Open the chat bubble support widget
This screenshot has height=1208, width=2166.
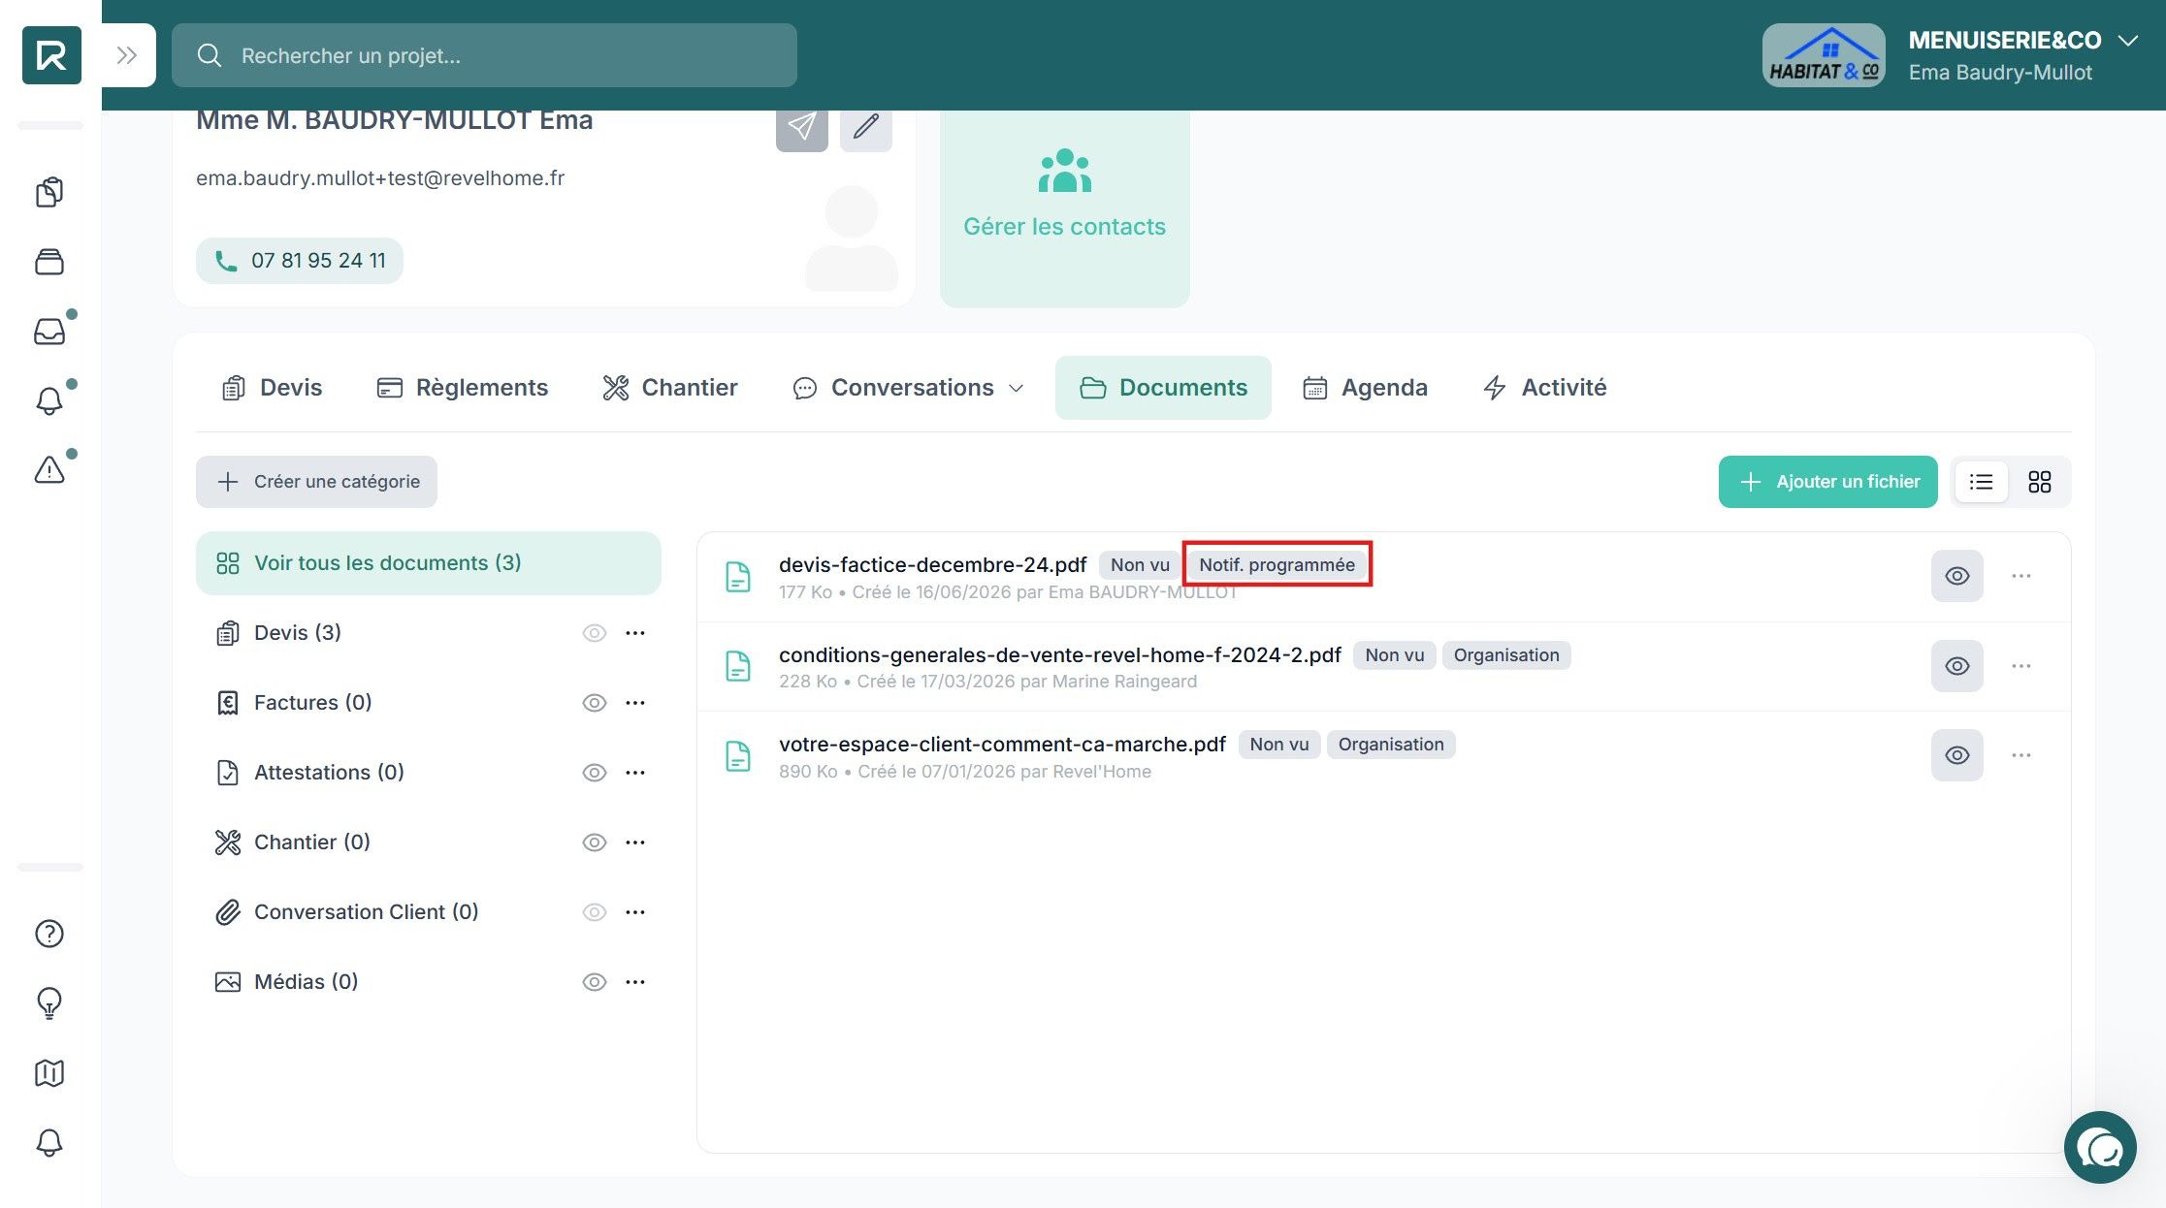pos(2100,1148)
